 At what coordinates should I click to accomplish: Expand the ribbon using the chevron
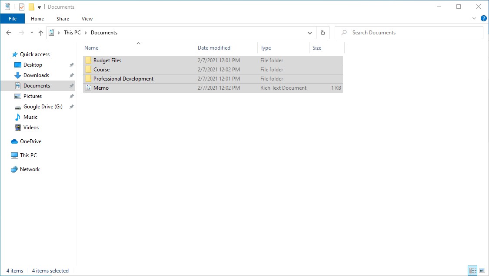pyautogui.click(x=474, y=19)
